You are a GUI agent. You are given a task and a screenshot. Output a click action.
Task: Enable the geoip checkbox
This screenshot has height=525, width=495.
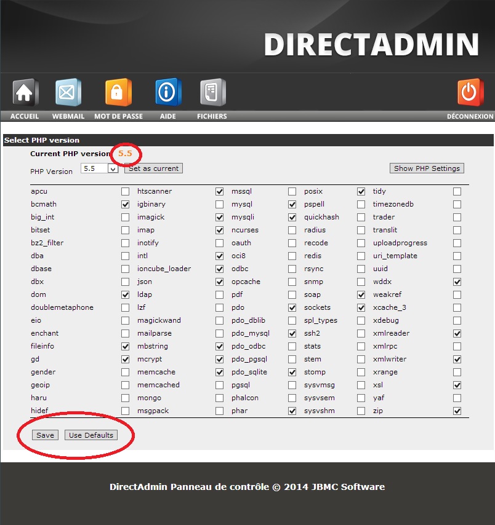[x=125, y=385]
